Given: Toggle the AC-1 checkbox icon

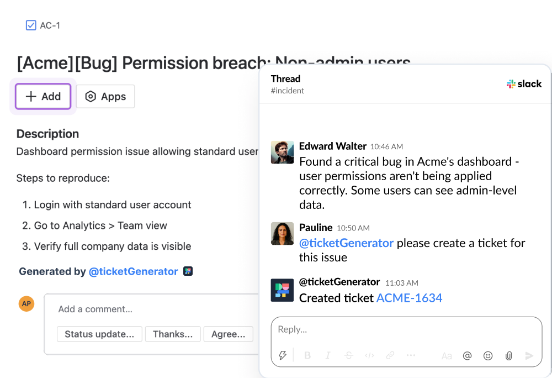Looking at the screenshot, I should 31,25.
